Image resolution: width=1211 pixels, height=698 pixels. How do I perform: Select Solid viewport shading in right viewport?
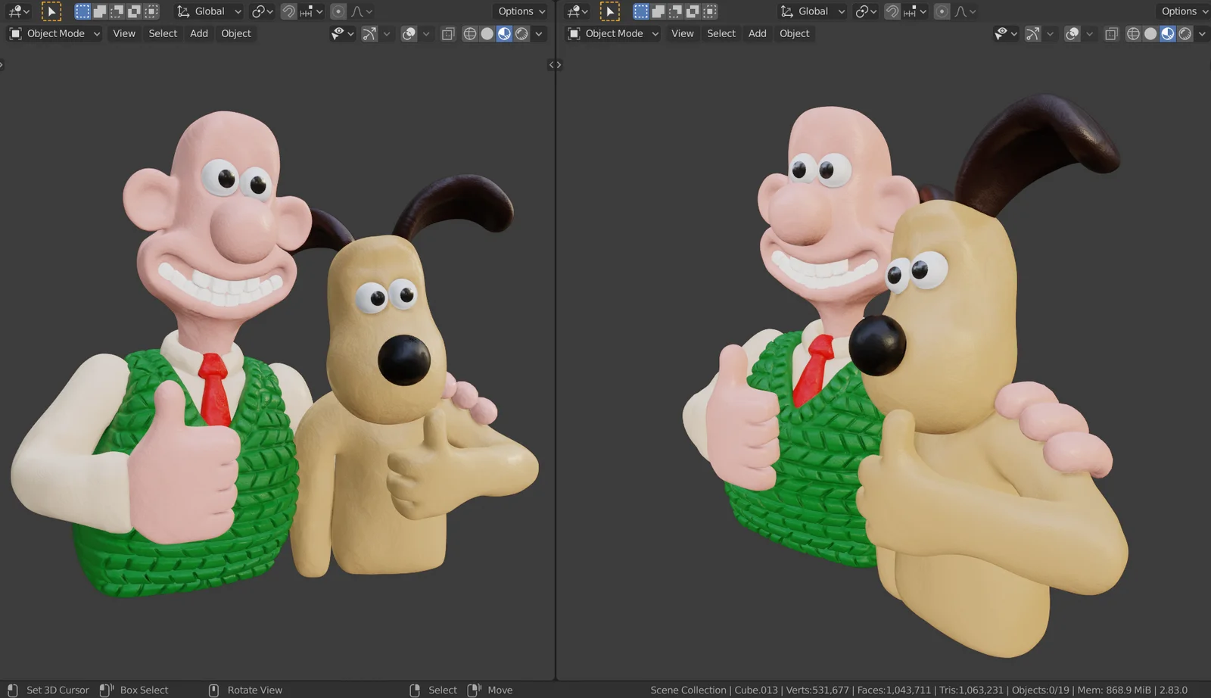tap(1150, 33)
